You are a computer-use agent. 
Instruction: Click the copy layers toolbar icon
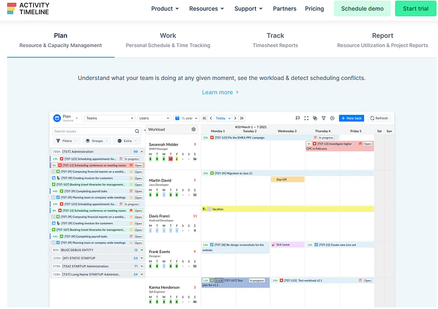tap(315, 118)
